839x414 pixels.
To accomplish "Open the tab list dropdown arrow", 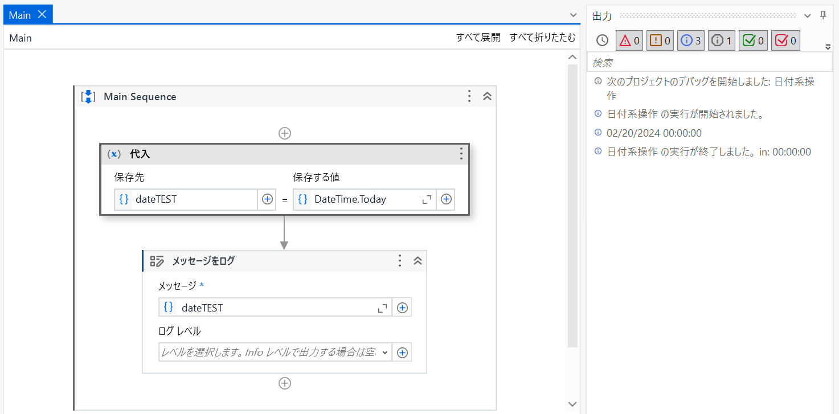I will (574, 15).
